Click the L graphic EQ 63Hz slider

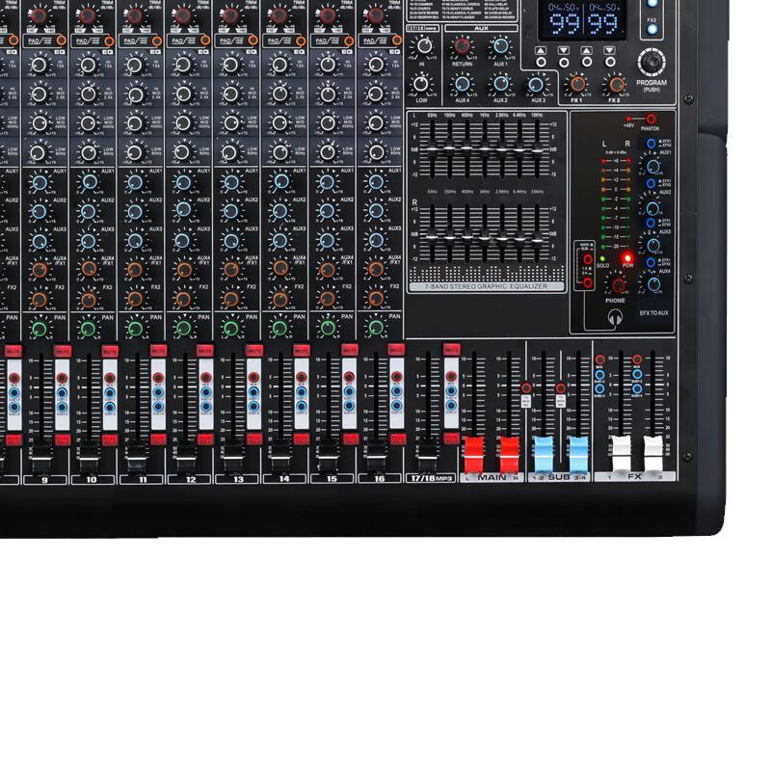tap(432, 148)
